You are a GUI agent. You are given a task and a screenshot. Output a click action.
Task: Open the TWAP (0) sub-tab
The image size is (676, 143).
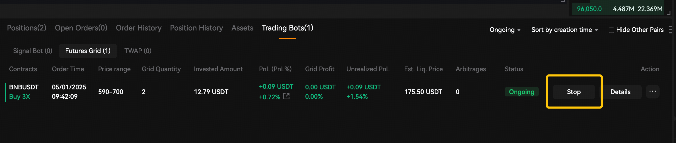pyautogui.click(x=138, y=51)
